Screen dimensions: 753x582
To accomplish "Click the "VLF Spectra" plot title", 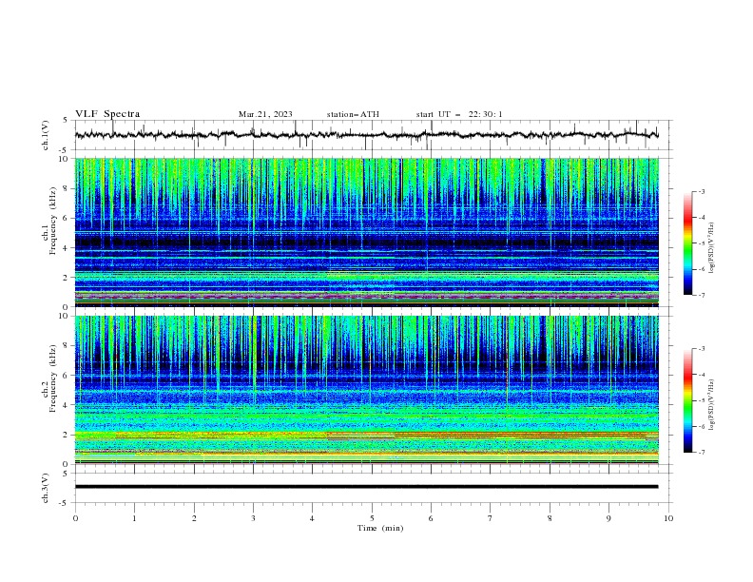I will coord(107,114).
